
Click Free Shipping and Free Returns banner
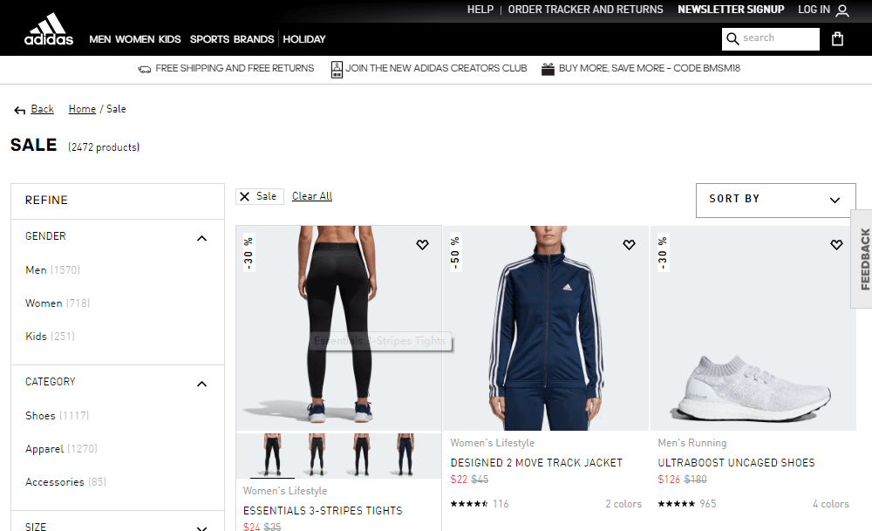click(x=235, y=68)
